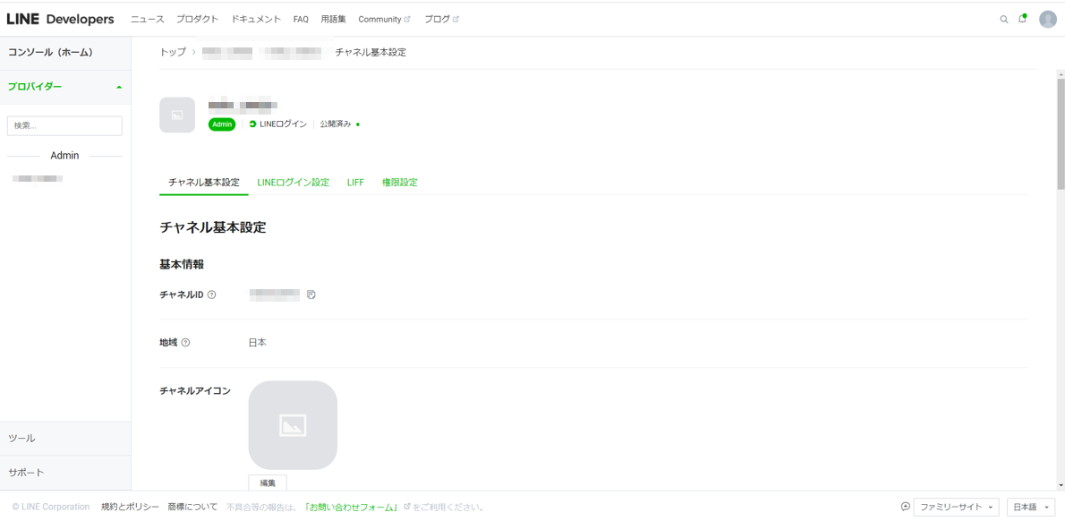Collapse the プロバイダー sidebar section

pos(65,87)
